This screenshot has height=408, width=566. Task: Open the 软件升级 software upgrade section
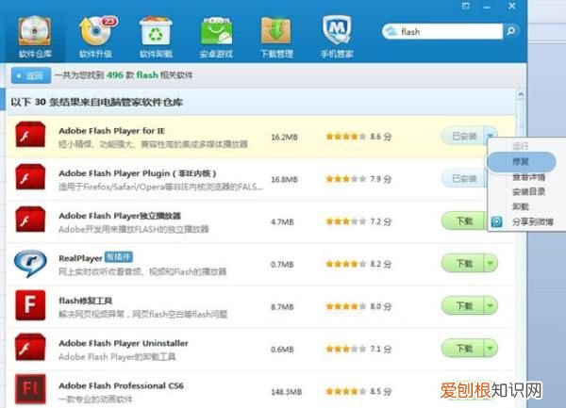click(x=96, y=37)
